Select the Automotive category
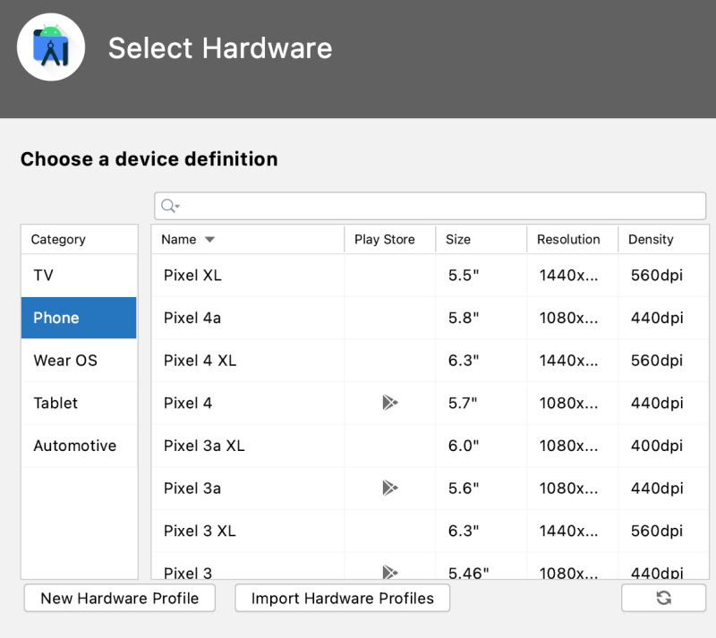This screenshot has height=638, width=716. pos(78,446)
